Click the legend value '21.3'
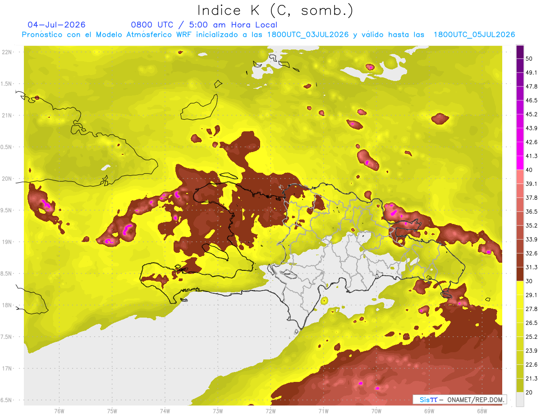Screen dimensions: 541x417 [531, 378]
